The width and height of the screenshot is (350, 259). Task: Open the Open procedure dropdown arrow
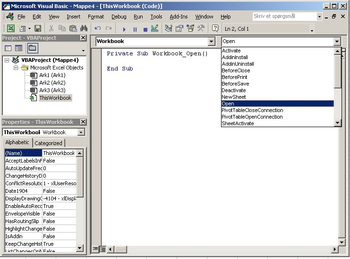[x=337, y=41]
